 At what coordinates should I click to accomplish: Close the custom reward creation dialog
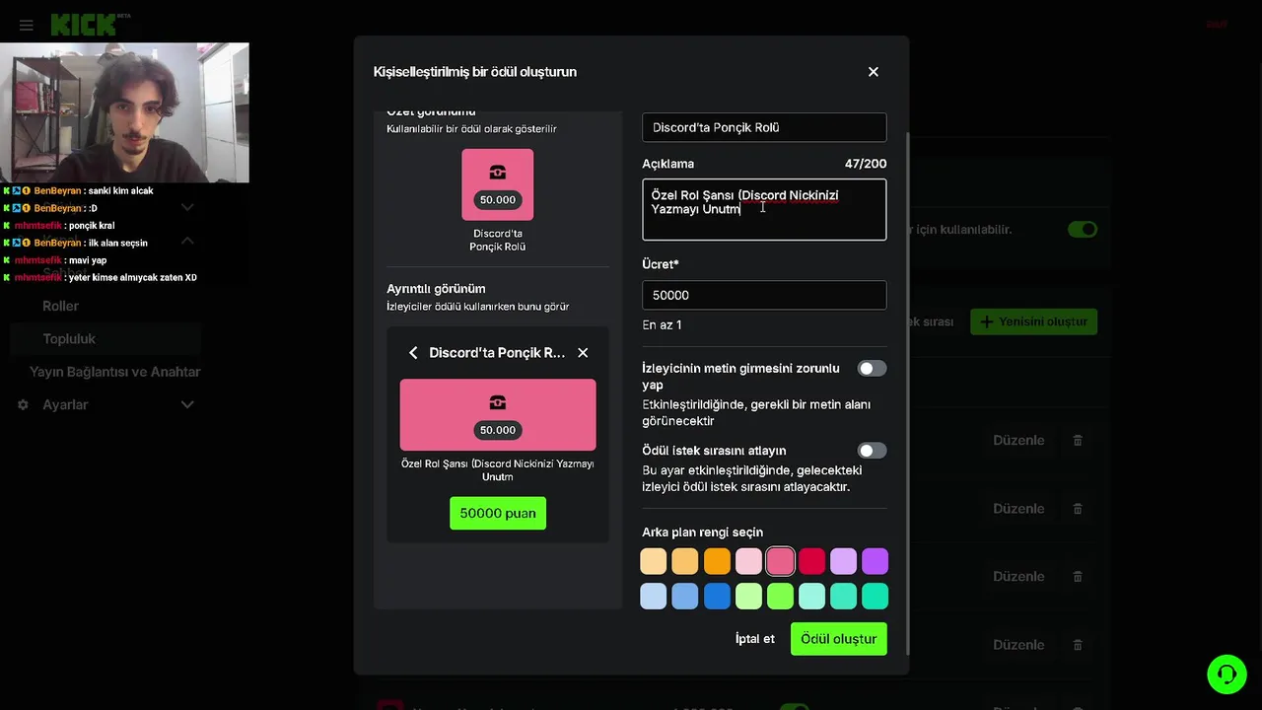873,72
